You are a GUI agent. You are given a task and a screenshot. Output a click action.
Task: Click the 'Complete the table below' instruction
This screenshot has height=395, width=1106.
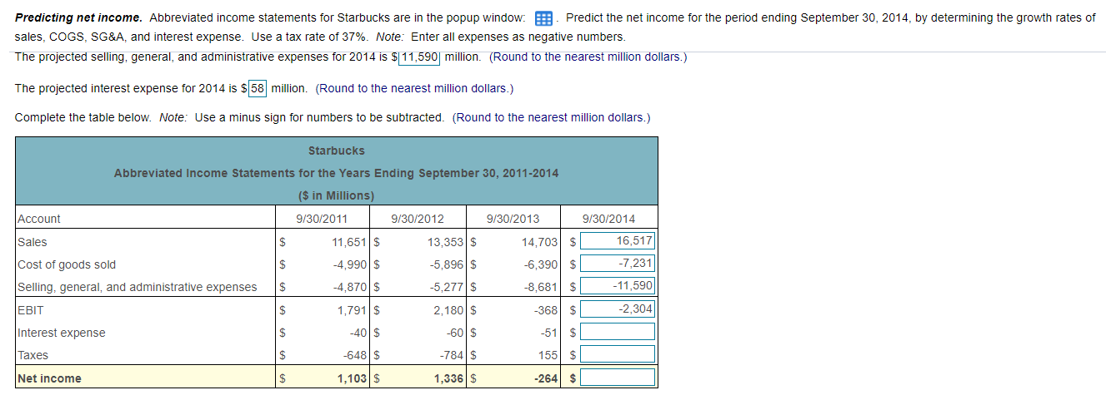pos(85,117)
